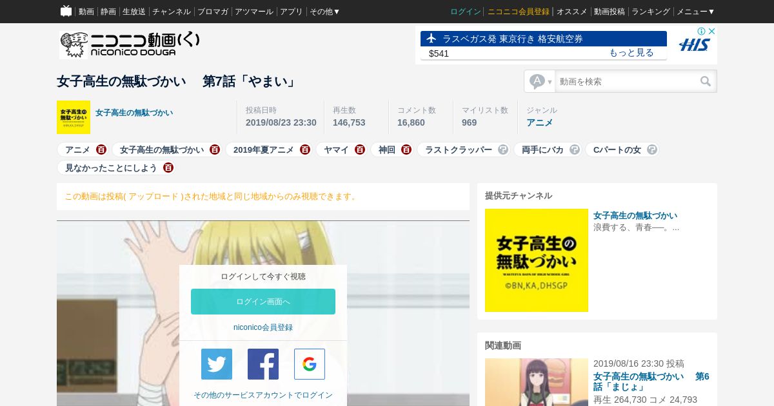
Task: Sign in with the Twitter icon
Action: point(217,364)
